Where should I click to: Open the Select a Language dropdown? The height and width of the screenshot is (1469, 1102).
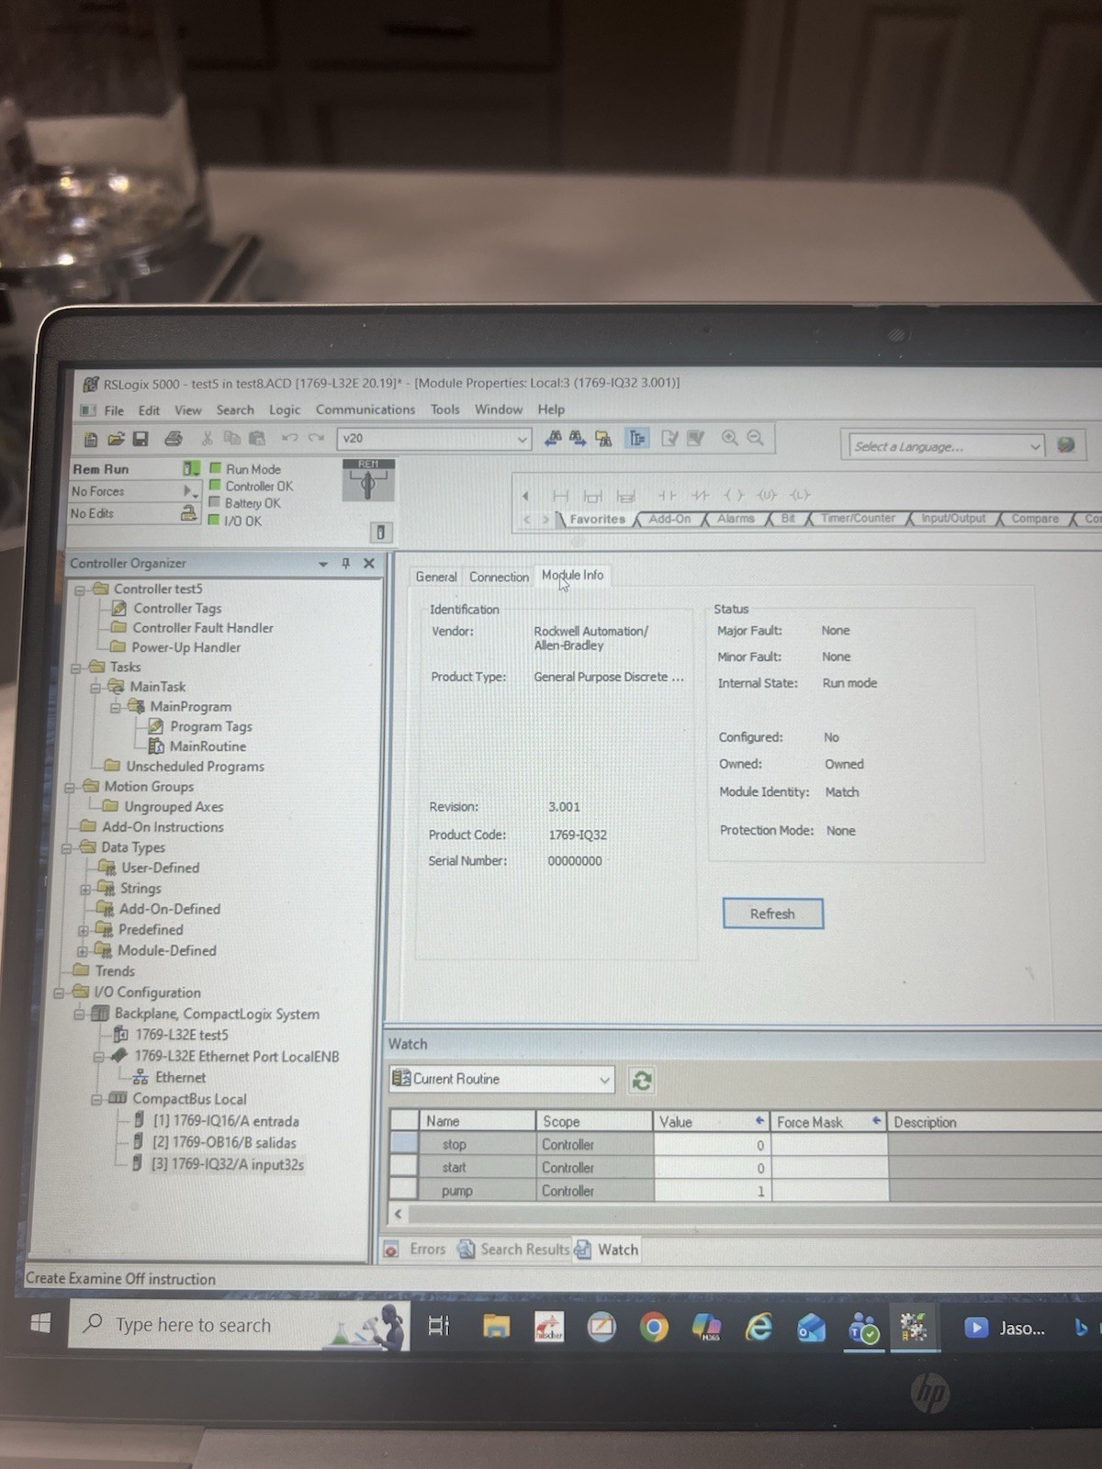click(944, 446)
